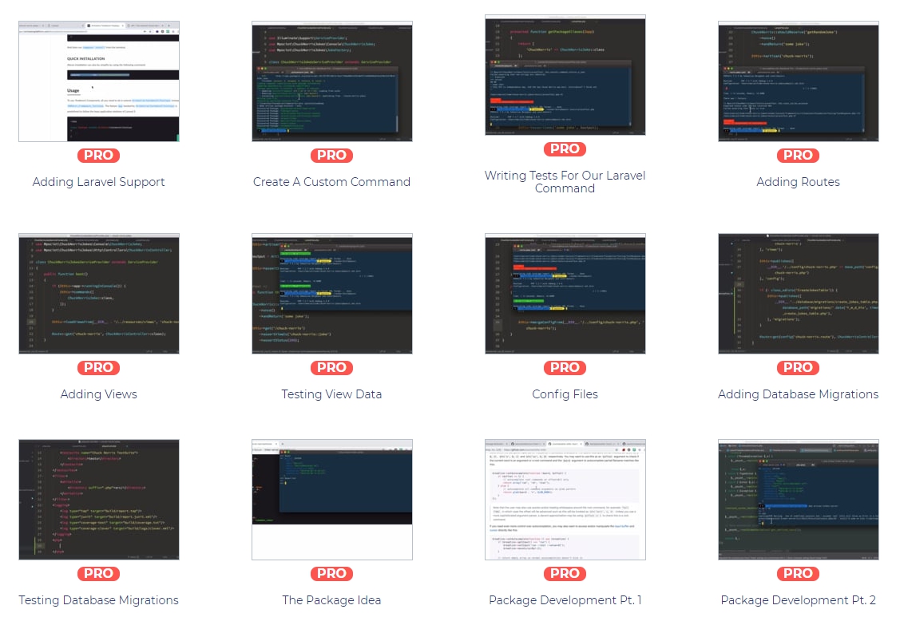Click the Testing View Data title
The width and height of the screenshot is (900, 625).
[x=331, y=394]
